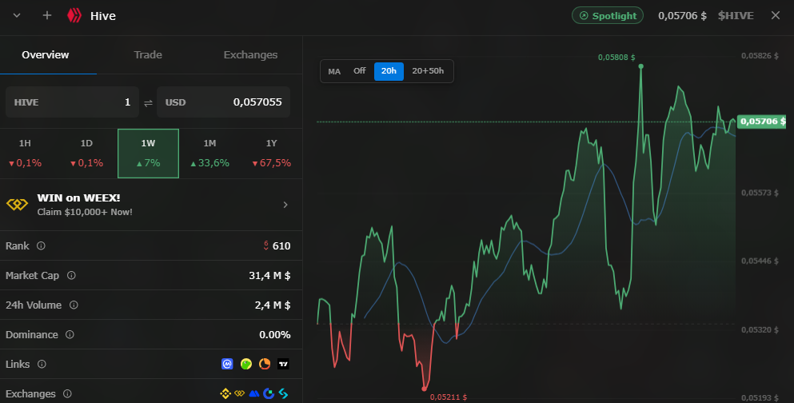Switch to the Exchanges tab
Screen dimensions: 794x403
(x=250, y=54)
